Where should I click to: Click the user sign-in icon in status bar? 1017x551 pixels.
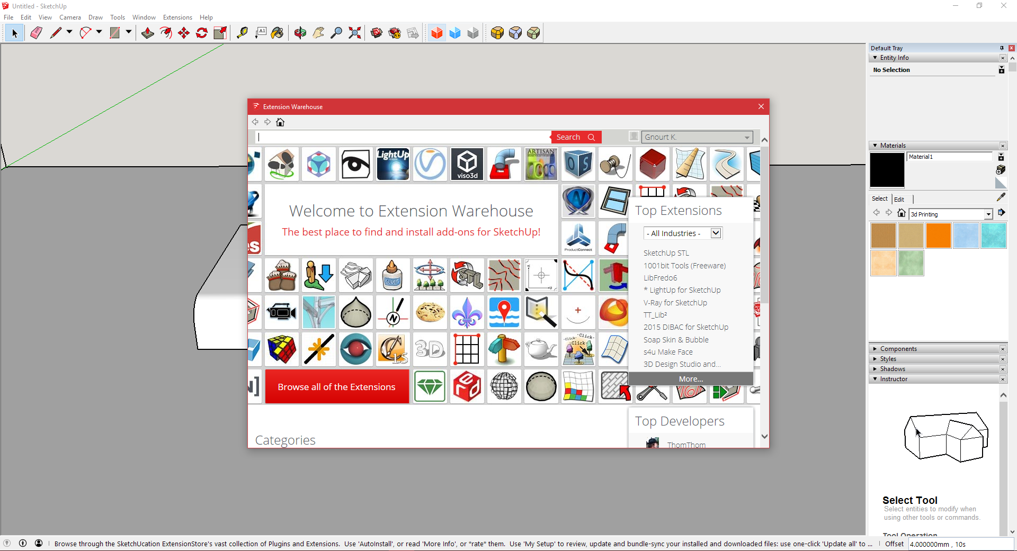coord(39,543)
